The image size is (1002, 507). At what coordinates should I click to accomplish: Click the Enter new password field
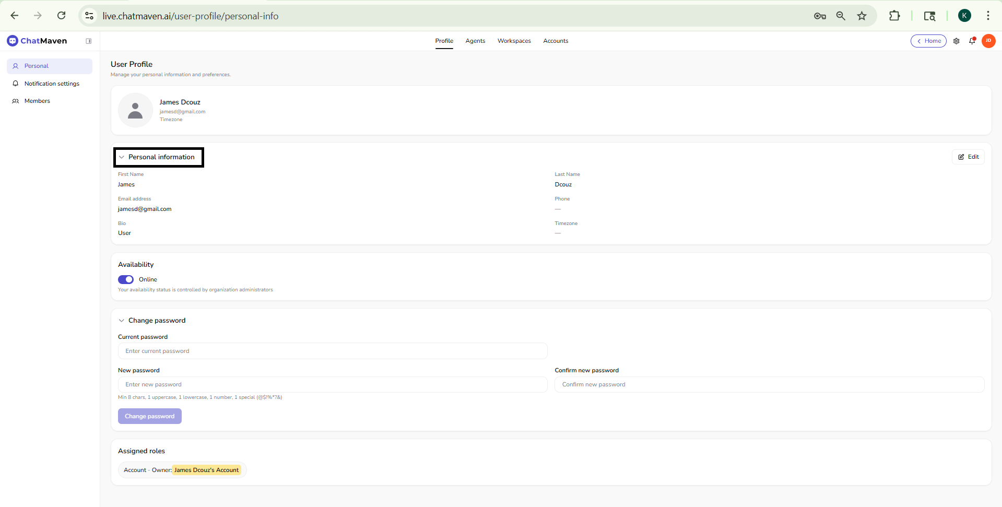pyautogui.click(x=333, y=384)
